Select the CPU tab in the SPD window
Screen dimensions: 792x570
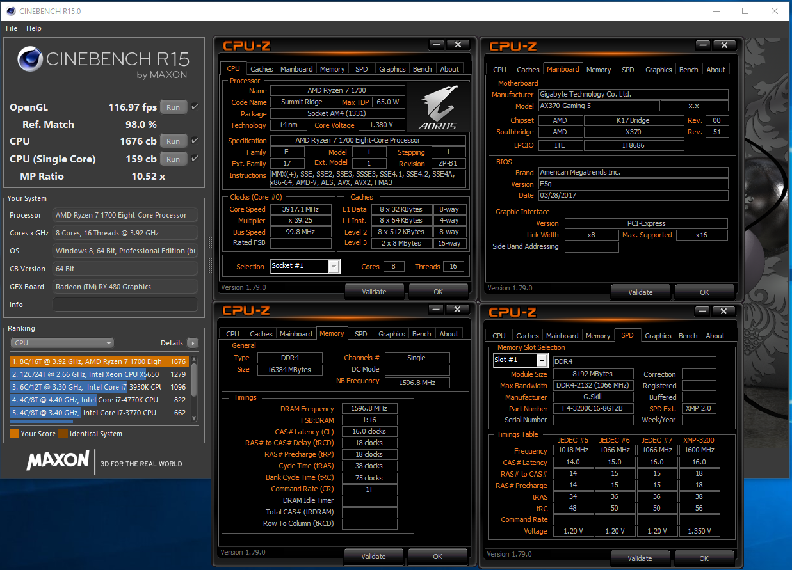point(499,336)
